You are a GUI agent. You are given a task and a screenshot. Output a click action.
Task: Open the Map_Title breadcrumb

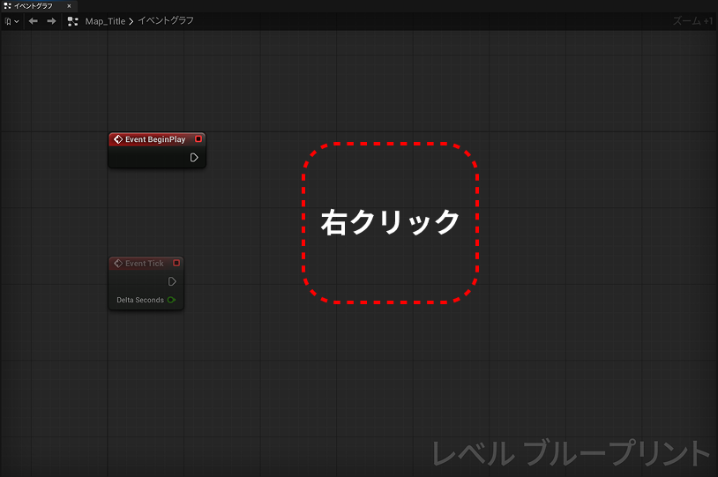(x=105, y=21)
